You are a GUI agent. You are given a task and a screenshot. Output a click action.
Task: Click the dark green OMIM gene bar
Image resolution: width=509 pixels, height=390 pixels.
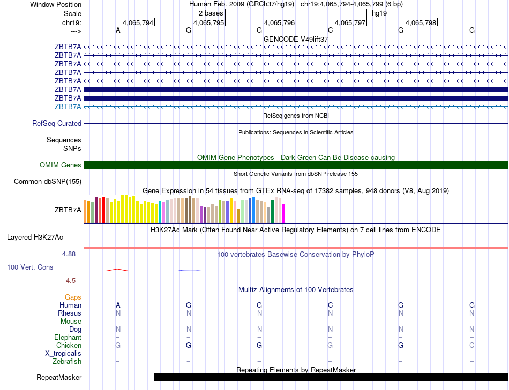click(x=296, y=165)
